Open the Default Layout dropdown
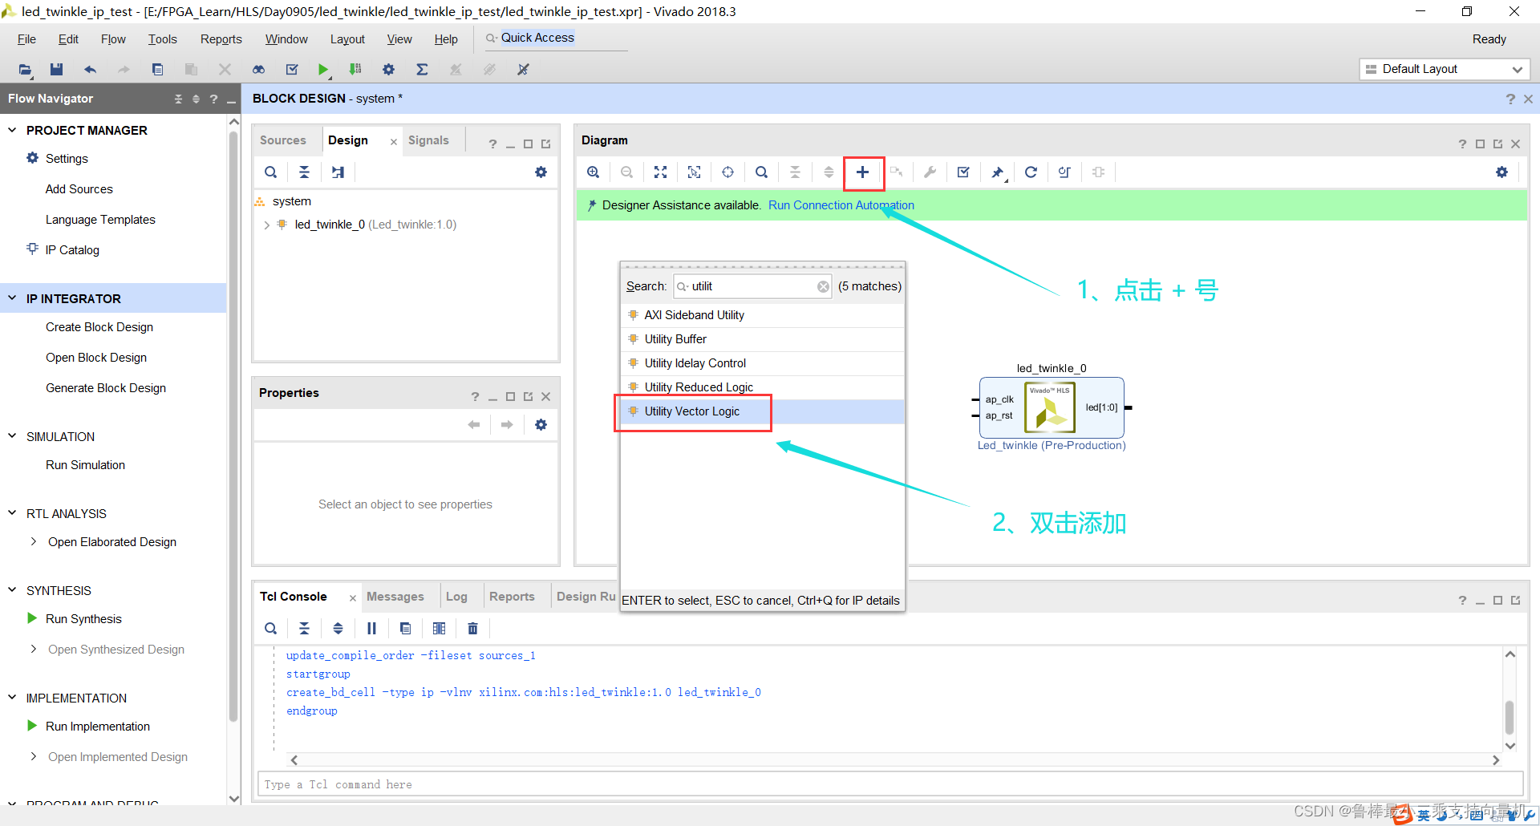 1445,70
